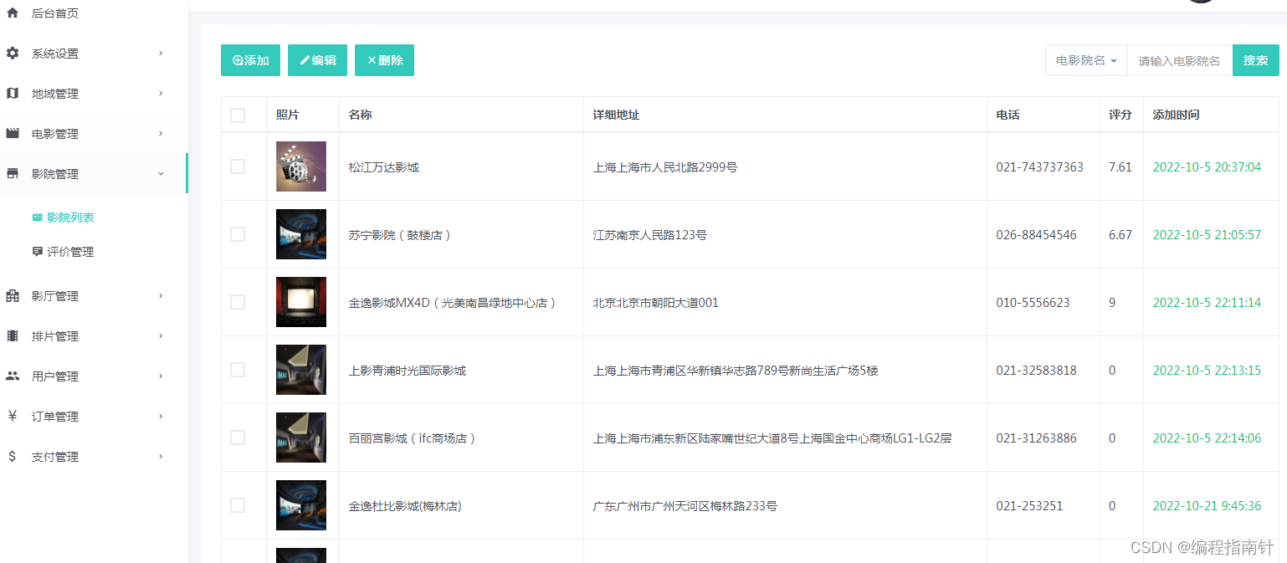Viewport: 1287px width, 563px height.
Task: Click the clapperboard icon for 电影管理
Action: 13,134
